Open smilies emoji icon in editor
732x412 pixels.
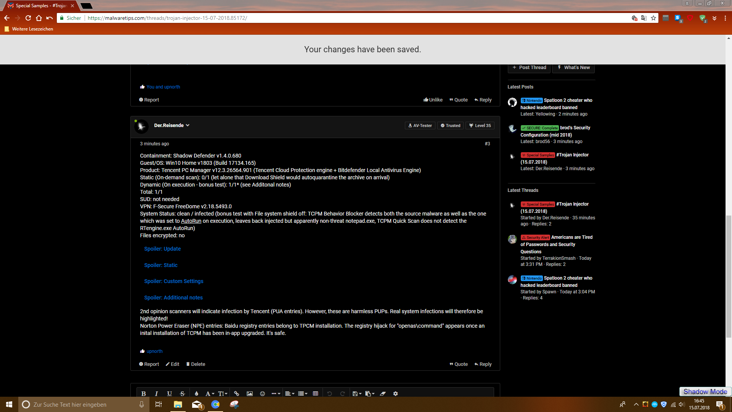(x=262, y=393)
